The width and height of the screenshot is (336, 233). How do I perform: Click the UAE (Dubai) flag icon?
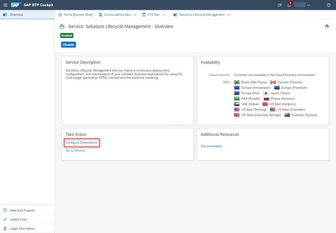pyautogui.click(x=237, y=104)
